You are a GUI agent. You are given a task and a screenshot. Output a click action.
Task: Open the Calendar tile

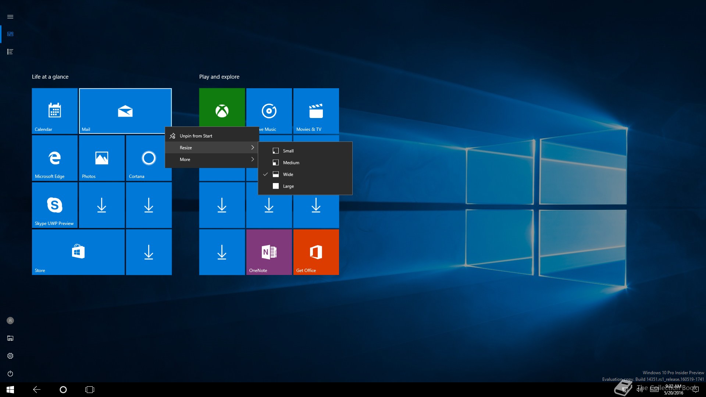[54, 111]
